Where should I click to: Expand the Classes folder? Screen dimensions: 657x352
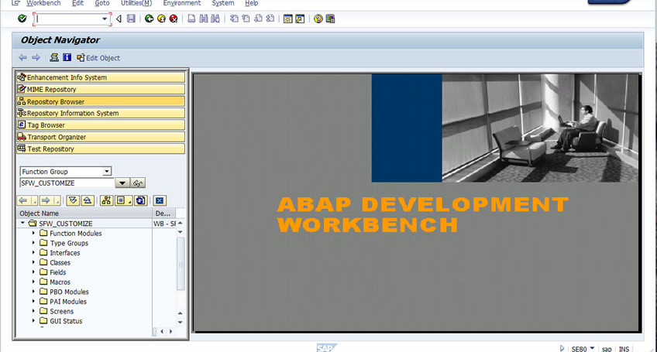click(x=33, y=262)
